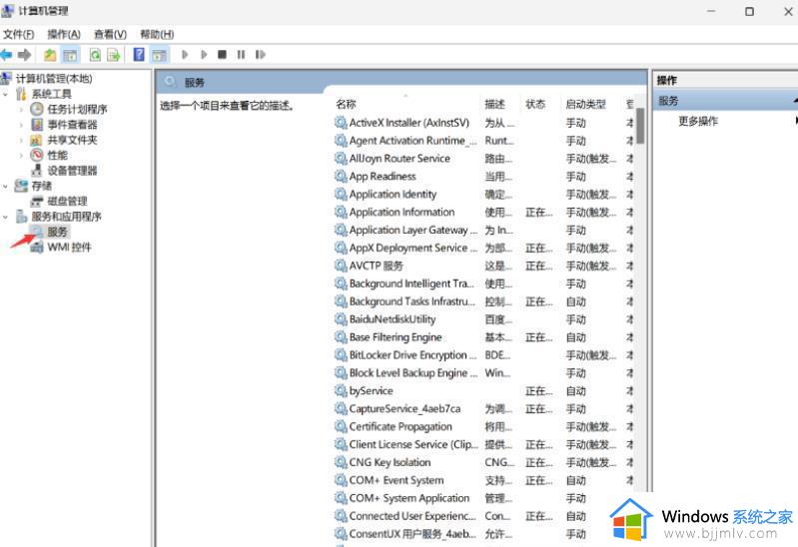The width and height of the screenshot is (798, 547).
Task: Sort by the 名称 column header
Action: pos(347,105)
